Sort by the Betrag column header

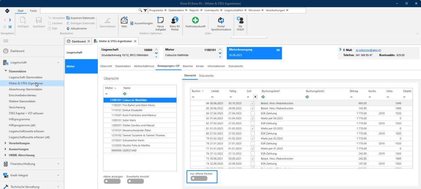point(354,91)
